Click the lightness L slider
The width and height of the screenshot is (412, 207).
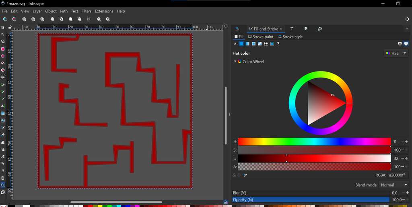click(x=315, y=158)
